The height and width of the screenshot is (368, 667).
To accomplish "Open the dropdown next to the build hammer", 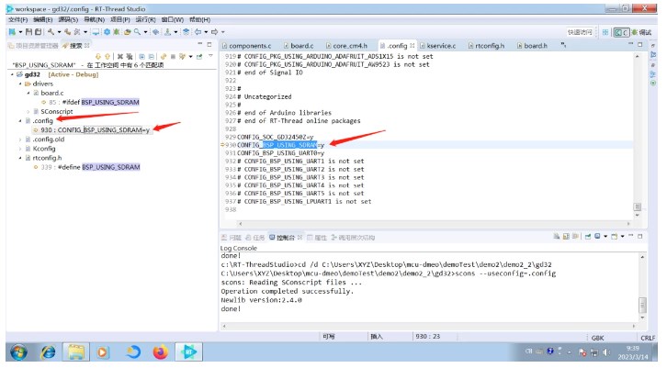I will click(x=59, y=32).
